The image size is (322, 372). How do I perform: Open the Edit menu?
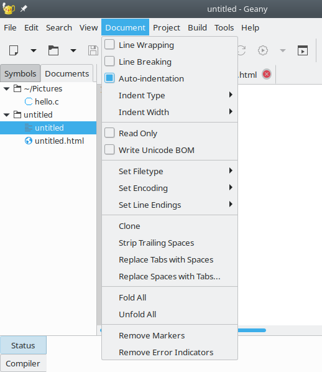(x=31, y=27)
